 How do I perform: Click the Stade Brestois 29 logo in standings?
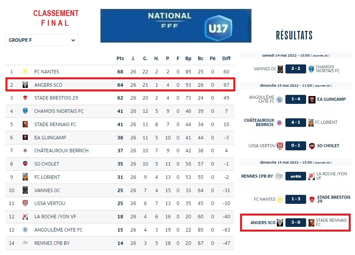25,98
